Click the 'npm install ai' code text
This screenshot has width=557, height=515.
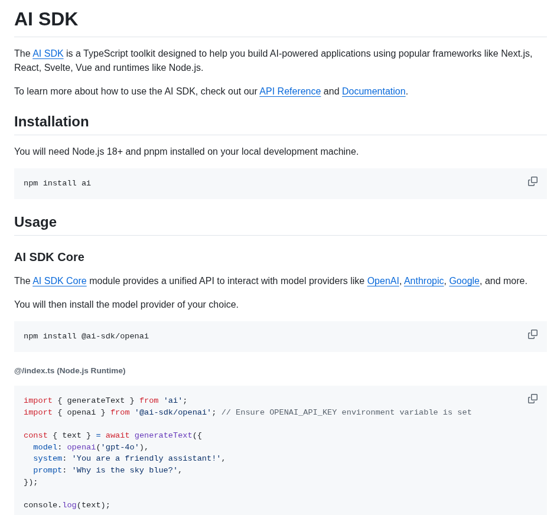(x=57, y=183)
